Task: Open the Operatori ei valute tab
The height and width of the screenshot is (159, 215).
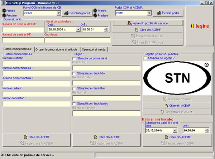Action: tap(94, 49)
